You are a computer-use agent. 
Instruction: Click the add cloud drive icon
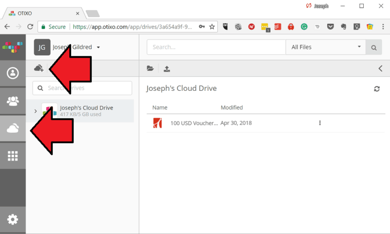click(x=39, y=68)
